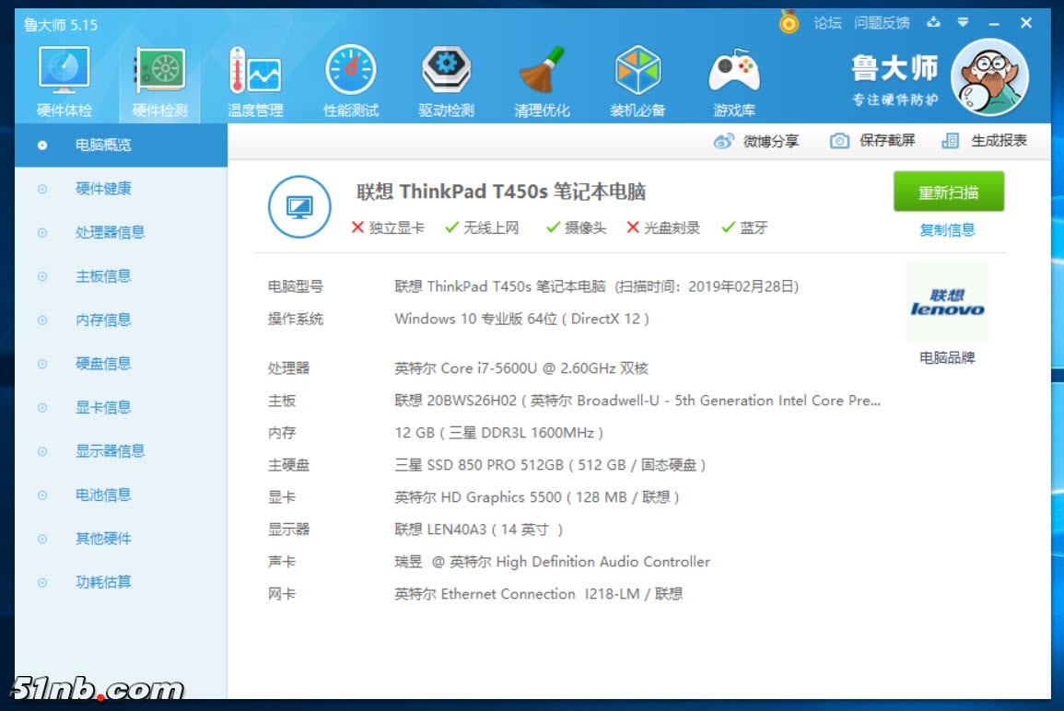Click the gold medal icon in title bar

pos(789,22)
